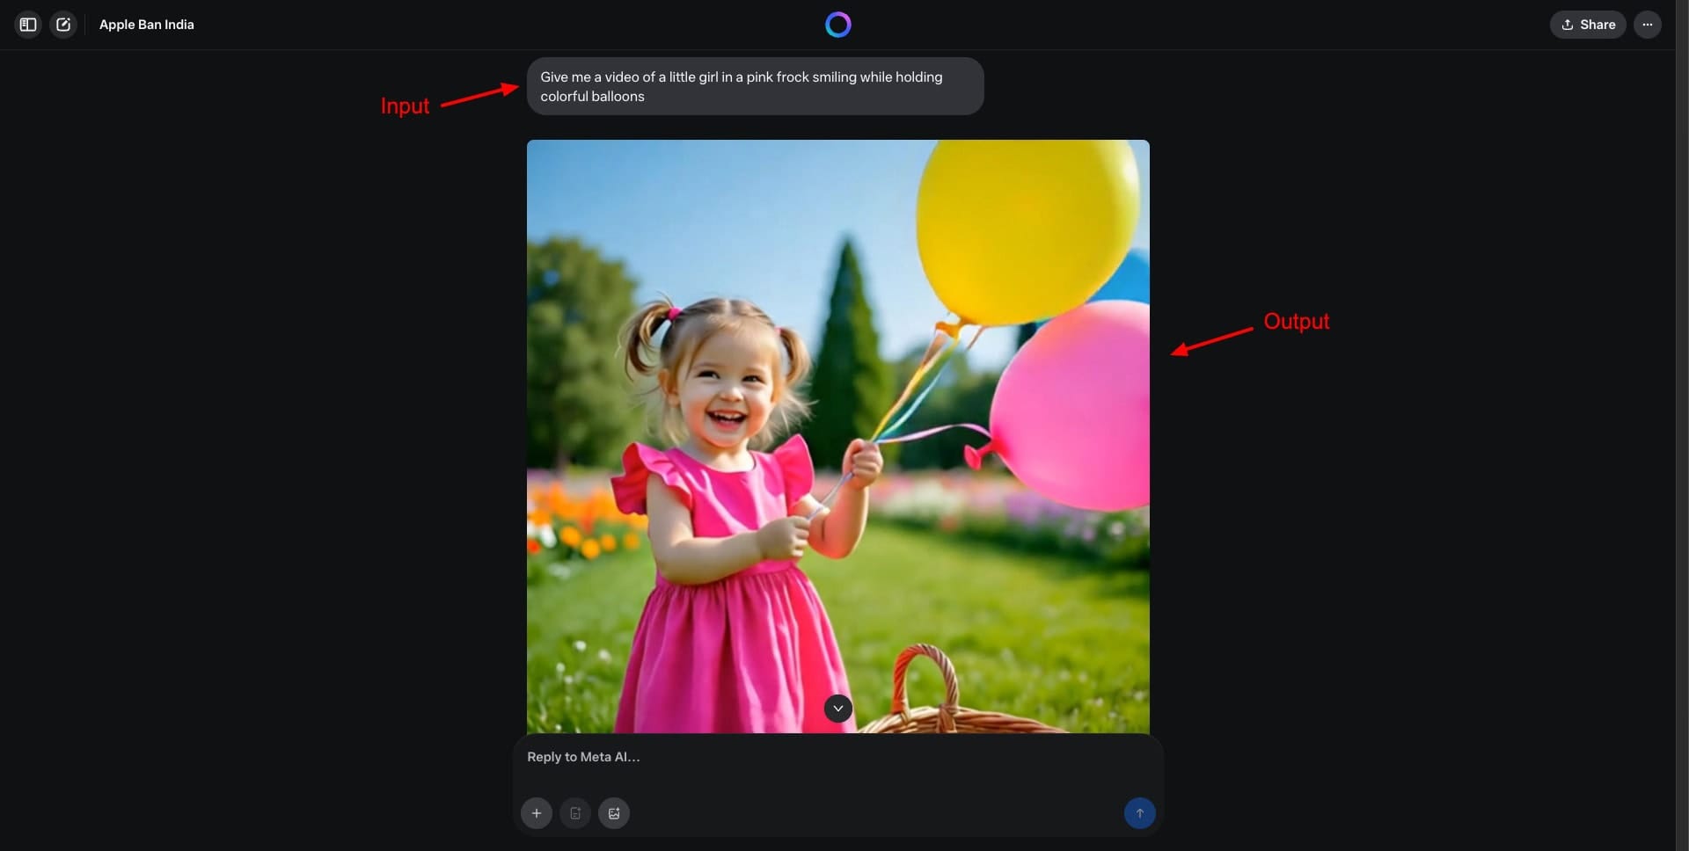1689x851 pixels.
Task: Open the image generation sparkle icon
Action: (614, 813)
